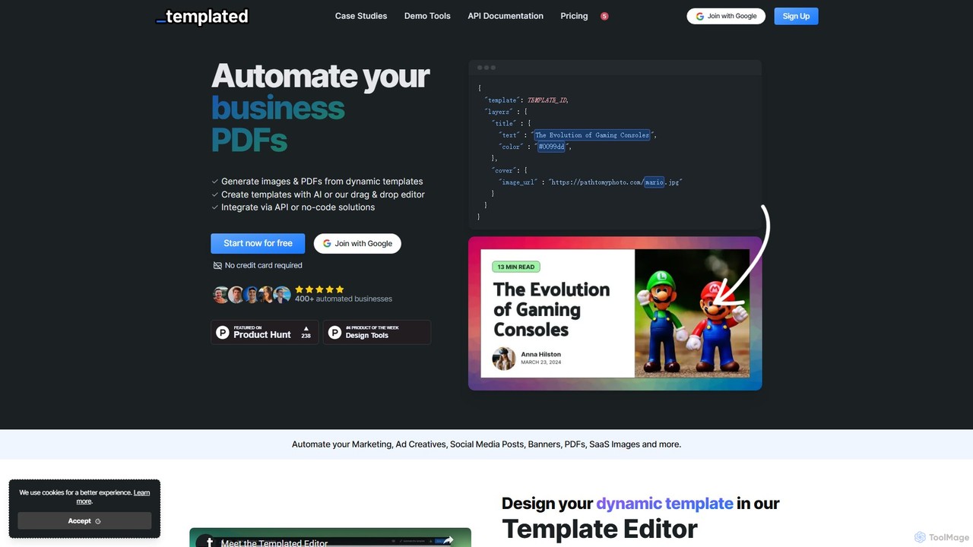Click the 'Anna Hilston' author name
973x547 pixels.
[x=541, y=354]
